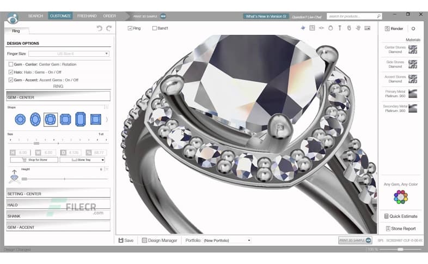The width and height of the screenshot is (428, 264).
Task: Click the circle icon next to Render
Action: tap(413, 28)
